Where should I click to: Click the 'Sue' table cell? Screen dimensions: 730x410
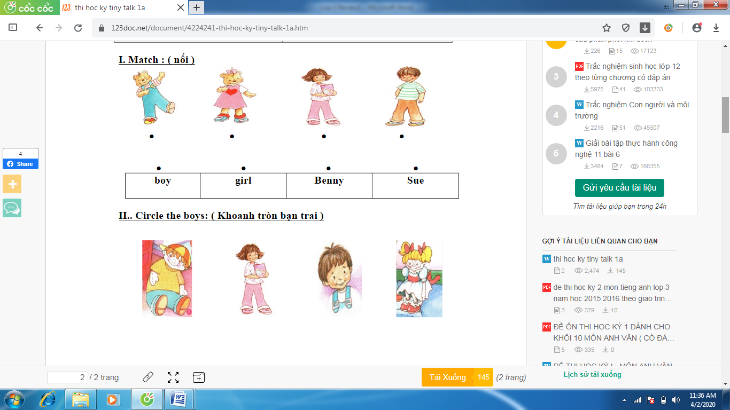pyautogui.click(x=416, y=186)
